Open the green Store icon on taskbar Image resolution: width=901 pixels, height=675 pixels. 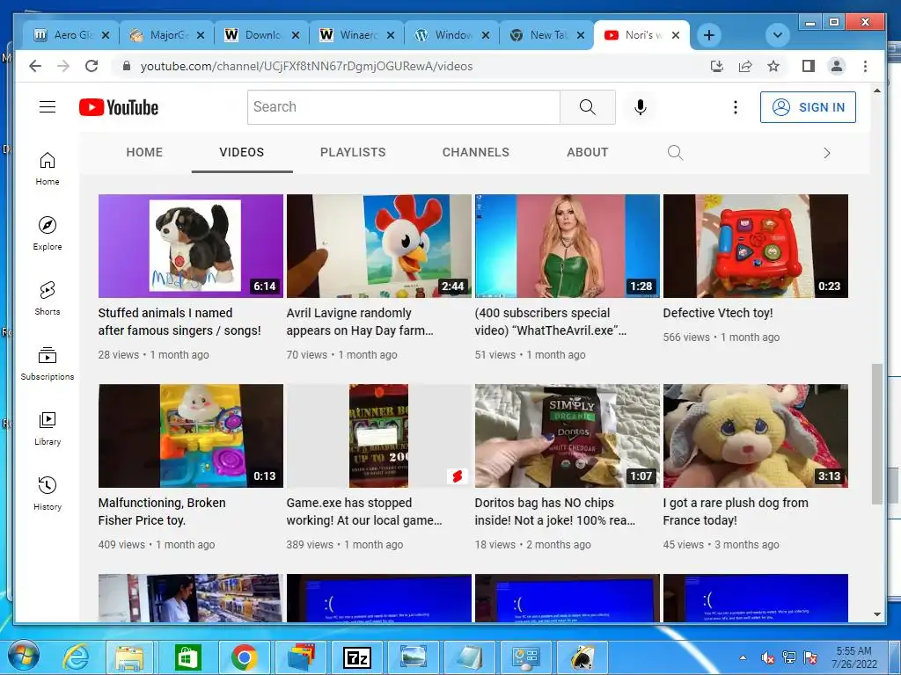click(188, 657)
